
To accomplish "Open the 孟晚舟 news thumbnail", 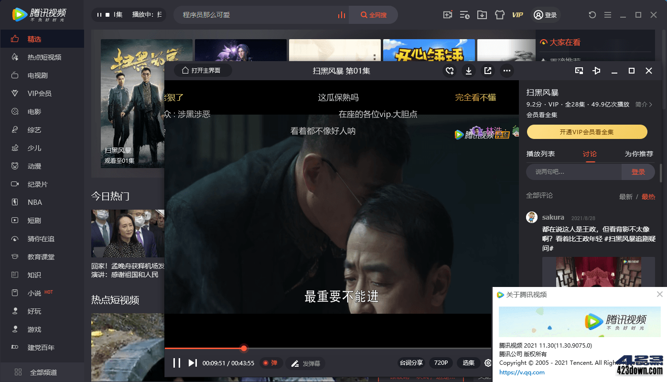I will coord(128,233).
